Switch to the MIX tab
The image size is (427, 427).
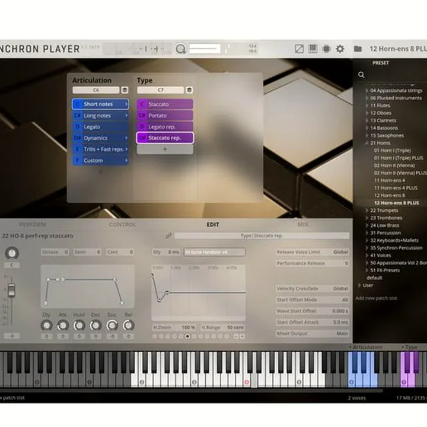click(303, 224)
